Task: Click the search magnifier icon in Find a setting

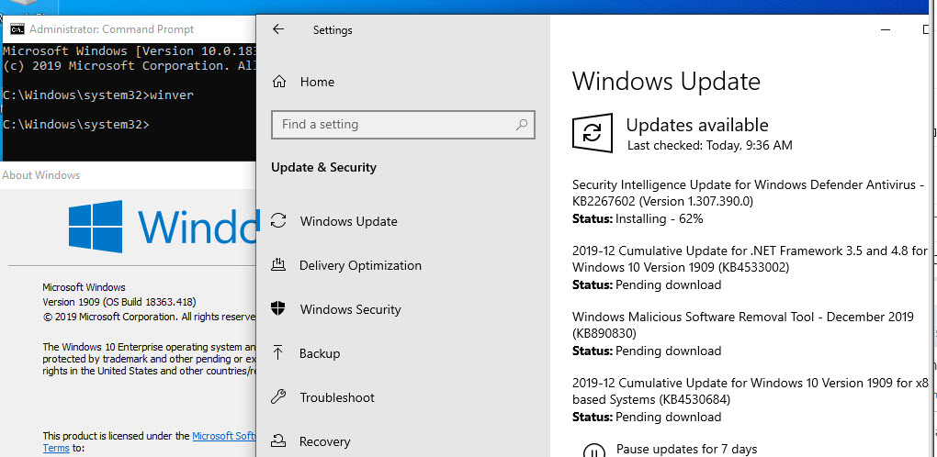Action: [521, 124]
